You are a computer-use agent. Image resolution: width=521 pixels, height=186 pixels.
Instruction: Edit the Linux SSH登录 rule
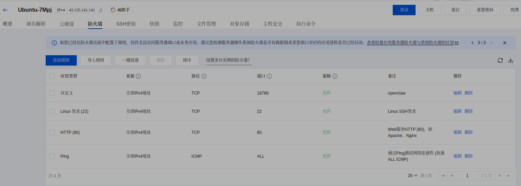tap(457, 111)
